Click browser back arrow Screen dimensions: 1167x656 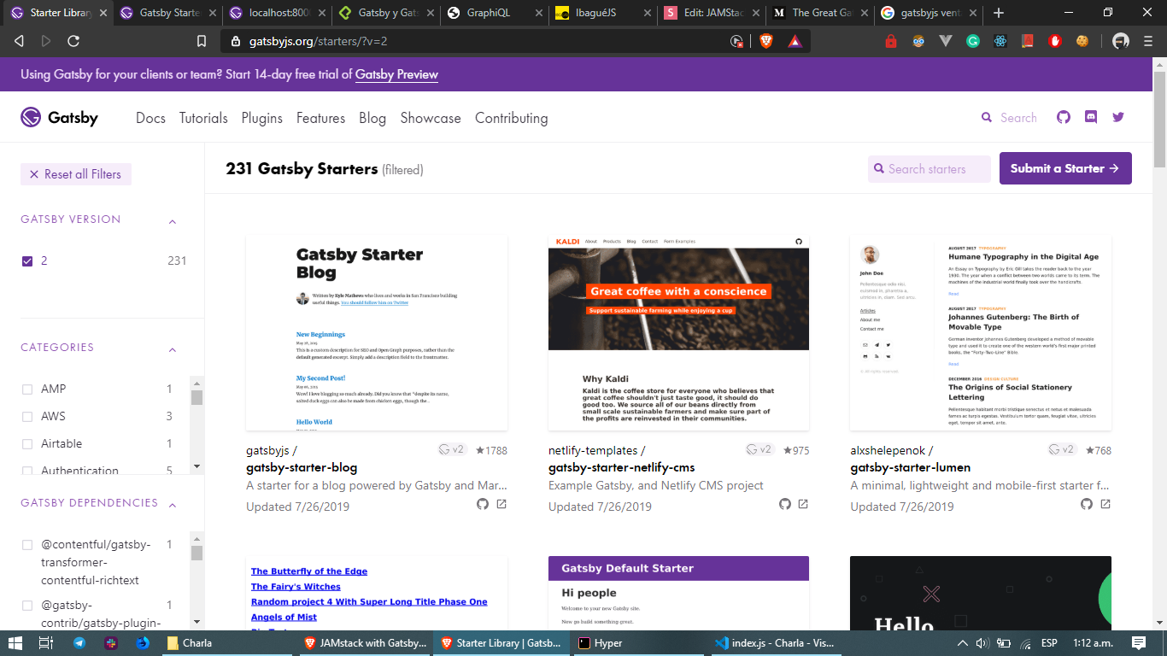point(19,41)
